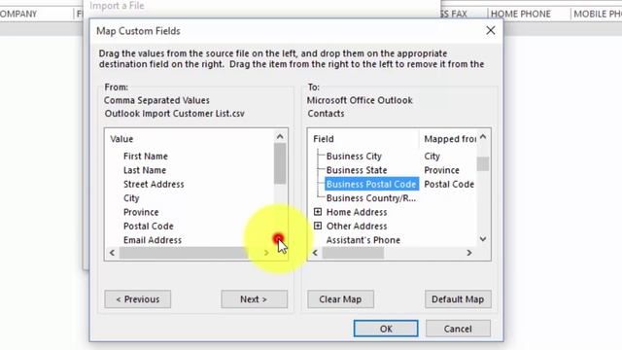Select Street Address in the Value list
The image size is (622, 350).
(154, 184)
